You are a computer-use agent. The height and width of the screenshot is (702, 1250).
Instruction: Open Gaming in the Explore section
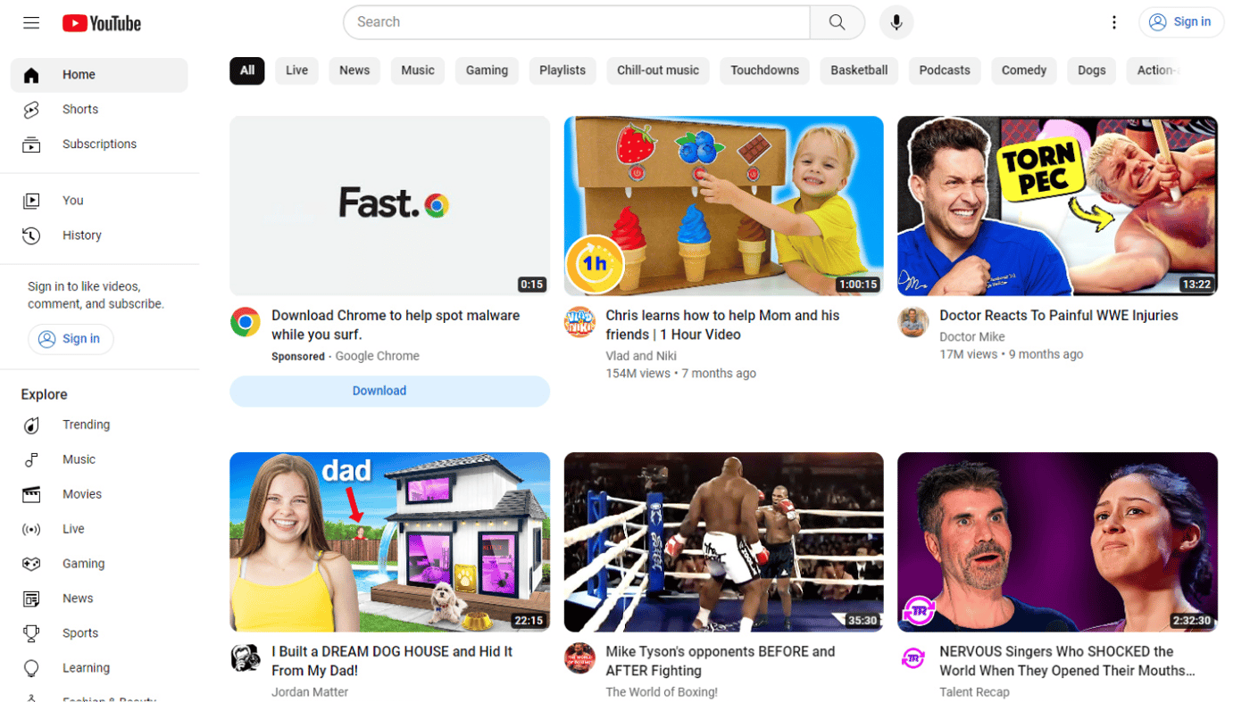point(83,564)
